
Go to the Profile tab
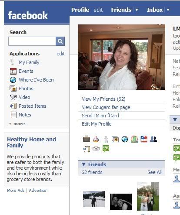(x=80, y=10)
